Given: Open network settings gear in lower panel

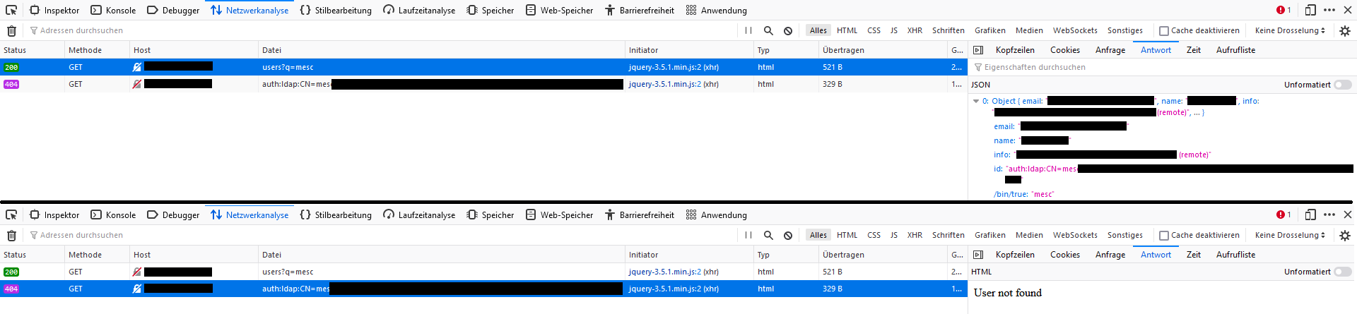Looking at the screenshot, I should click(x=1344, y=235).
